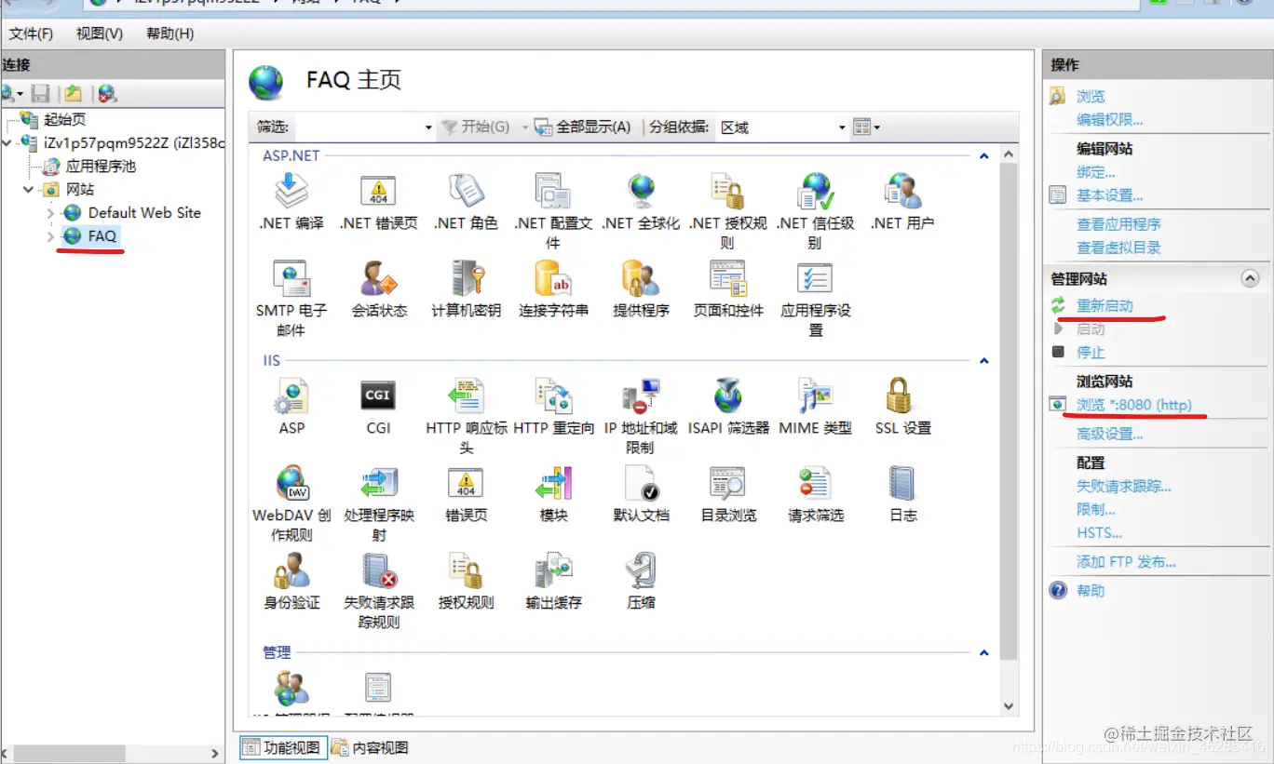
Task: Open the .NET 编译 feature icon
Action: pos(291,191)
